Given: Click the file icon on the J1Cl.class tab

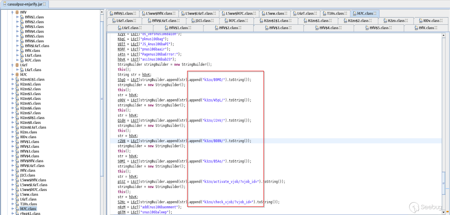Looking at the screenshot, I should [193, 21].
